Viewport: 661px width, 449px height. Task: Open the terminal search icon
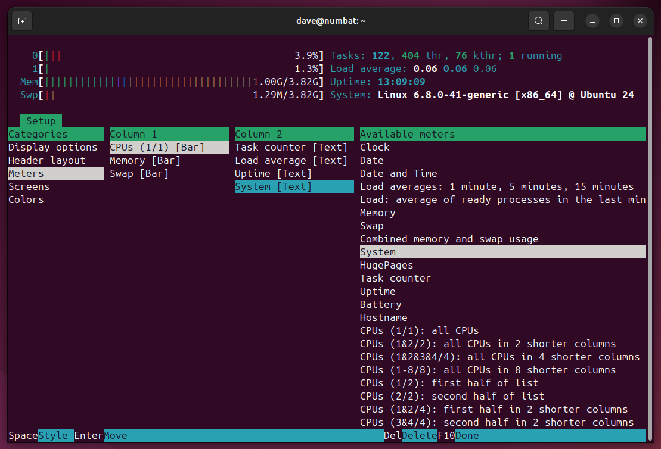point(538,21)
